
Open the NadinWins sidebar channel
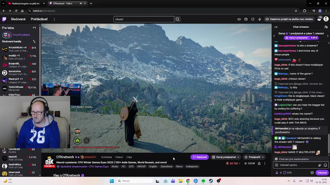(x=20, y=166)
